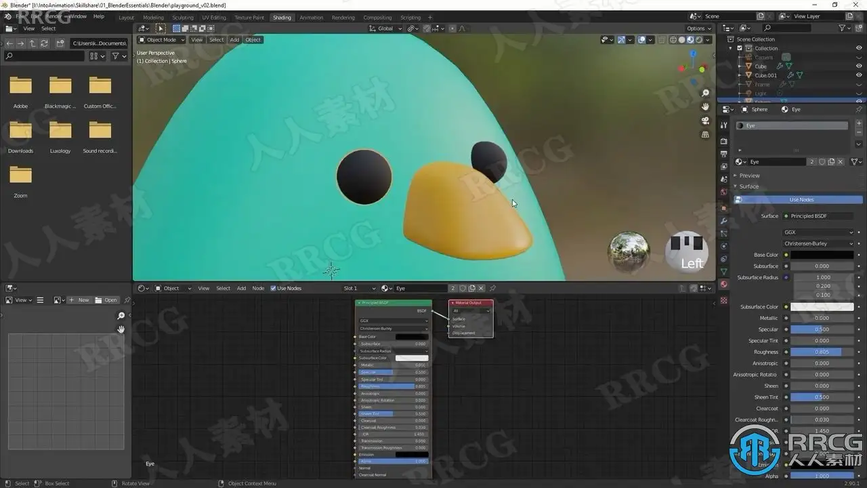Viewport: 867px width, 488px height.
Task: Open the Downloads folder in file browser
Action: pos(20,136)
